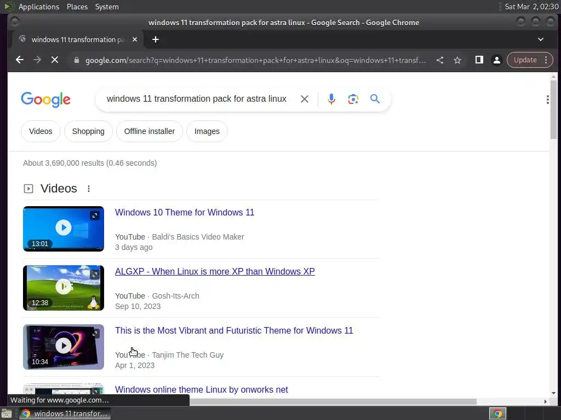
Task: Open Google page settings three dots
Action: click(547, 100)
